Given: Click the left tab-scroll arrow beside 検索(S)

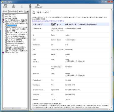Looking at the screenshot, I should click(26, 12).
